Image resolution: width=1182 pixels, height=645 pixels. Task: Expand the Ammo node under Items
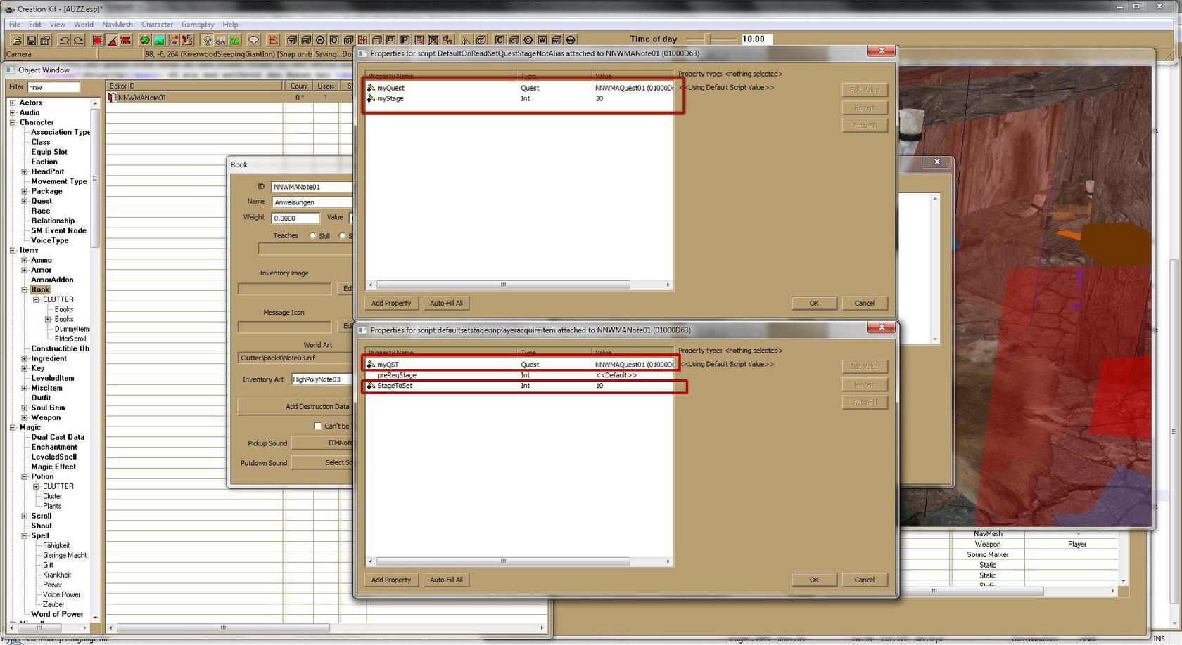click(25, 260)
